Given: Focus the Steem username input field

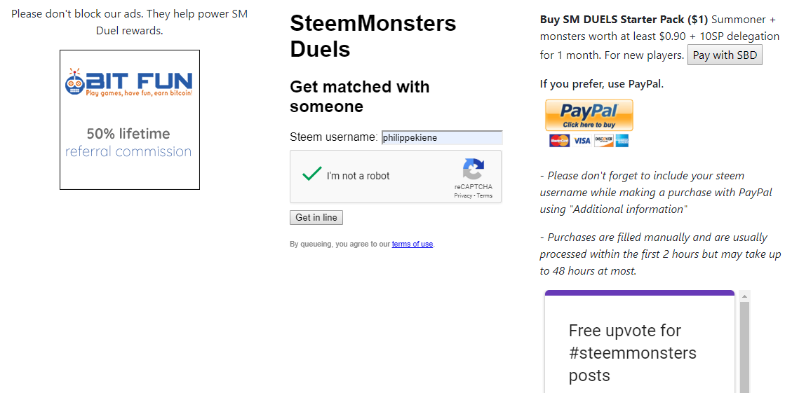Looking at the screenshot, I should click(441, 138).
